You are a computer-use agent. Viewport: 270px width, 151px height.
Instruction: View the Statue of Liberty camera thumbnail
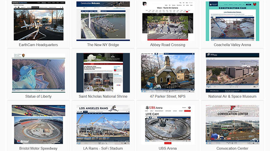point(38,73)
